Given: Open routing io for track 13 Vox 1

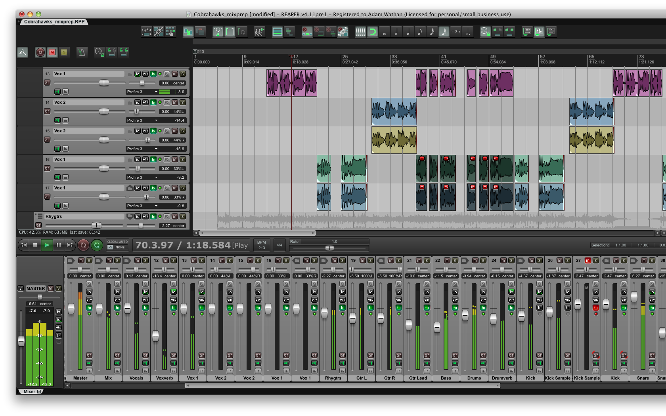Looking at the screenshot, I should (x=137, y=74).
